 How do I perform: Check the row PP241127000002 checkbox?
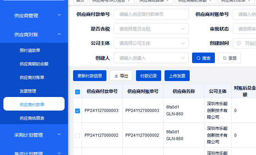pyautogui.click(x=78, y=135)
